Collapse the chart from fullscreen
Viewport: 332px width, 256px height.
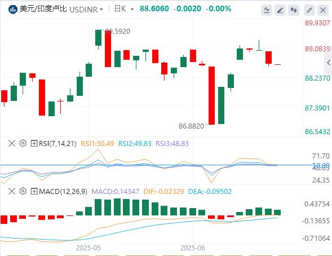tap(309, 10)
